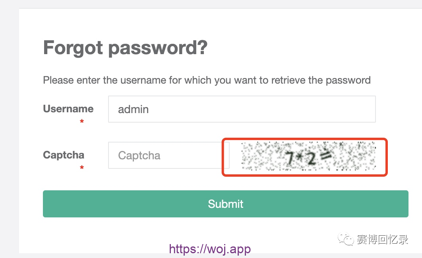The image size is (422, 258).
Task: Click the word "password" ending the instruction line
Action: coord(348,80)
